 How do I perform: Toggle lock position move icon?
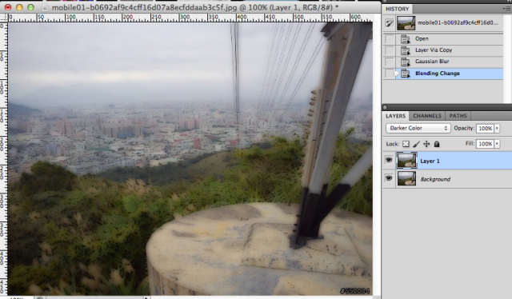tap(426, 144)
